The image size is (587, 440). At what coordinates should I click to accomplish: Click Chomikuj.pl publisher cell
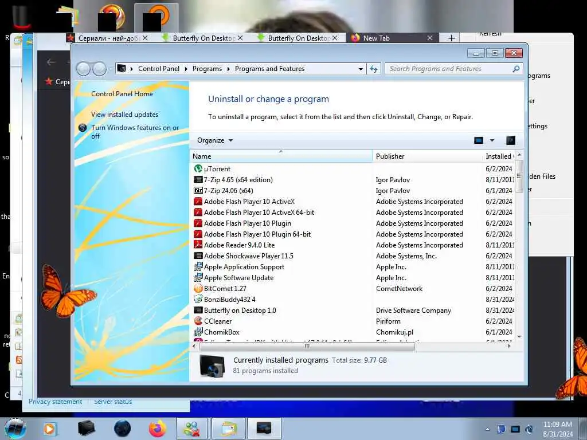point(394,332)
